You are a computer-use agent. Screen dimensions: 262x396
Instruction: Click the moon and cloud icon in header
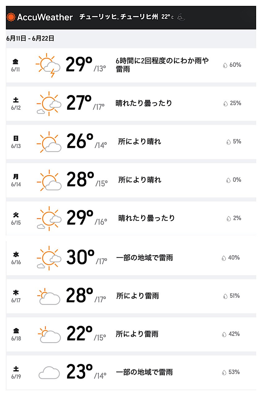click(x=181, y=17)
